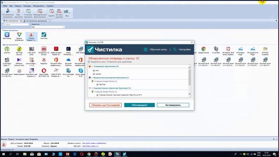
Task: Select the uTorrent program icon
Action: (7, 50)
